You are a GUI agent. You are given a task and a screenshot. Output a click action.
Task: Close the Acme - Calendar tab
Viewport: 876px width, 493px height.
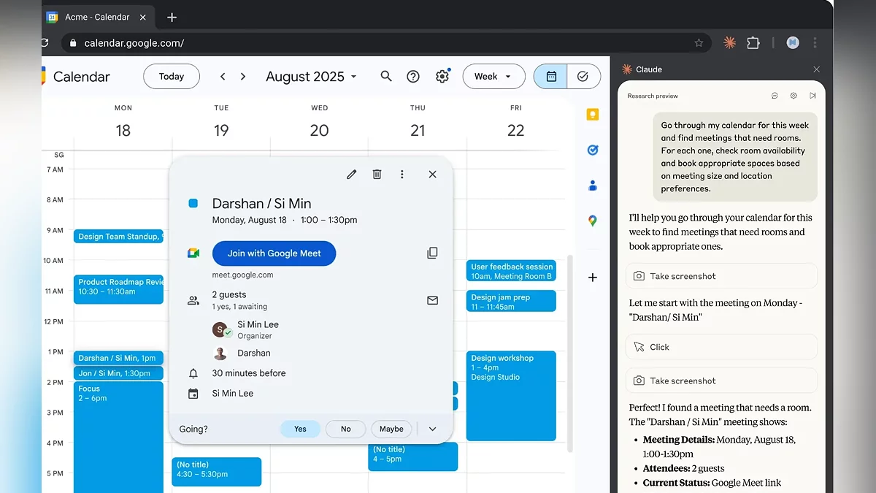(x=142, y=17)
